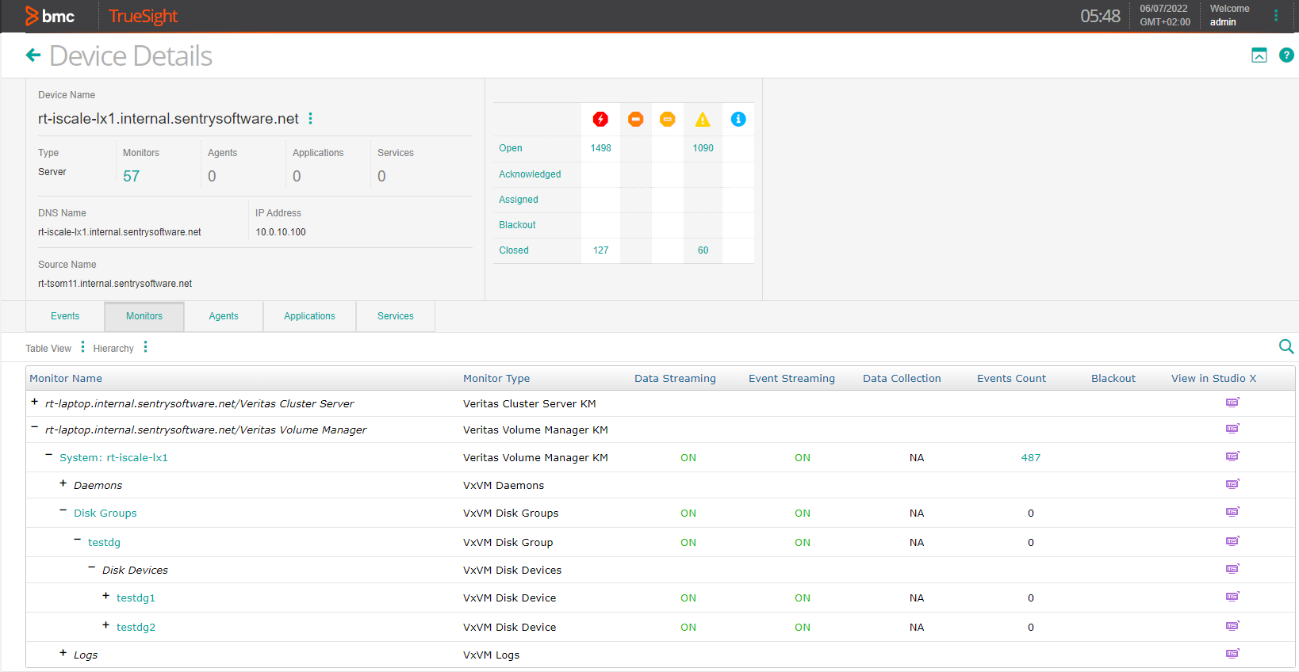Expand the testdg2 node
Viewport: 1299px width, 672px height.
tap(105, 625)
